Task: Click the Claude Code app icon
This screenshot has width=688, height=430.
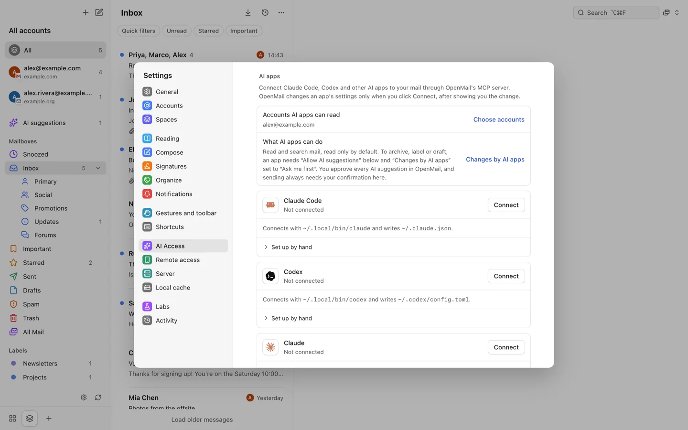Action: point(270,205)
